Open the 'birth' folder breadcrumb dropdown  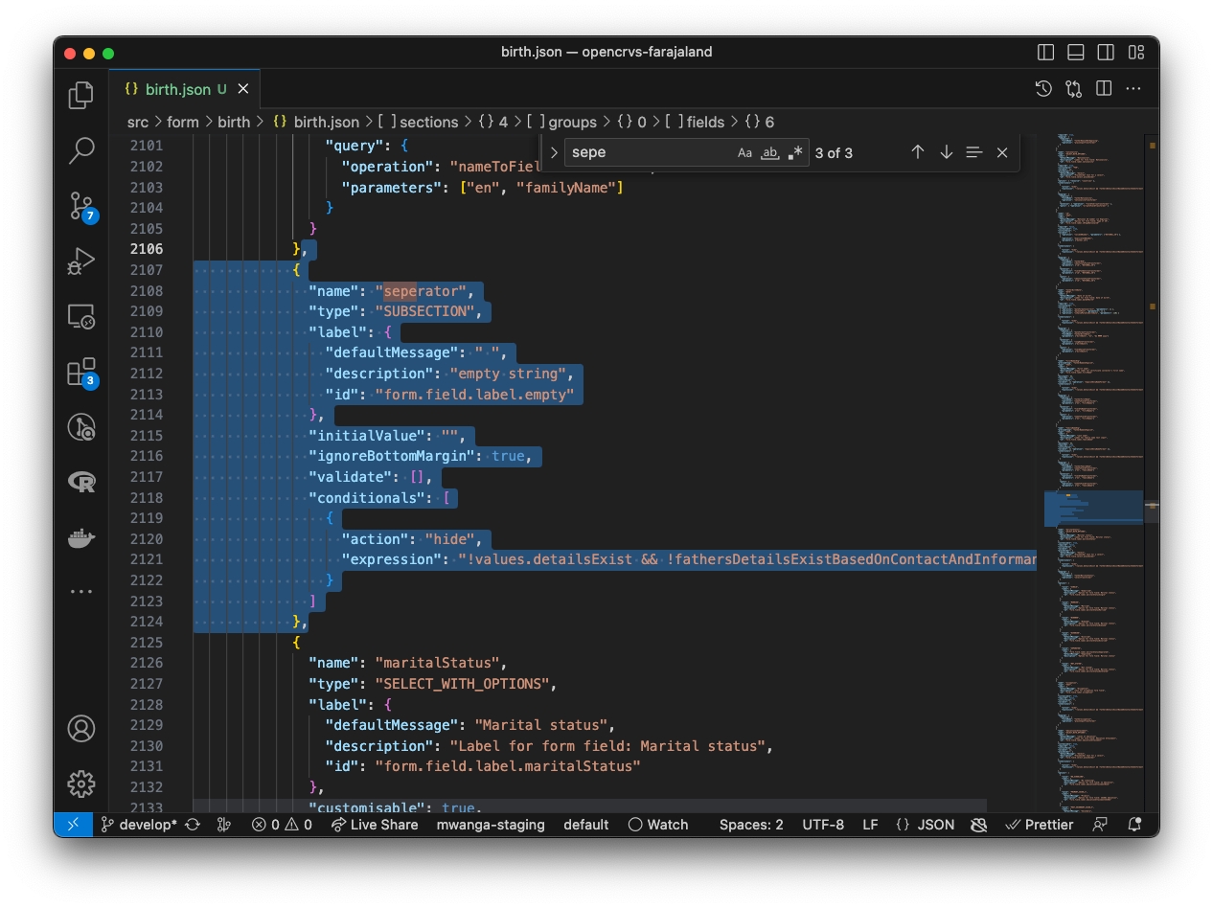coord(234,122)
